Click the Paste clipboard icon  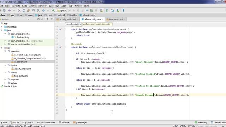[x=28, y=10]
